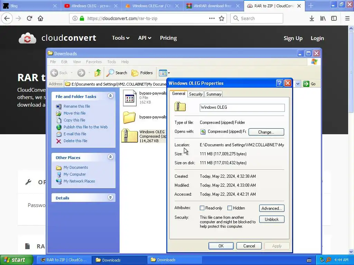
Task: Select bypass-paywalls folder icon
Action: [x=129, y=117]
